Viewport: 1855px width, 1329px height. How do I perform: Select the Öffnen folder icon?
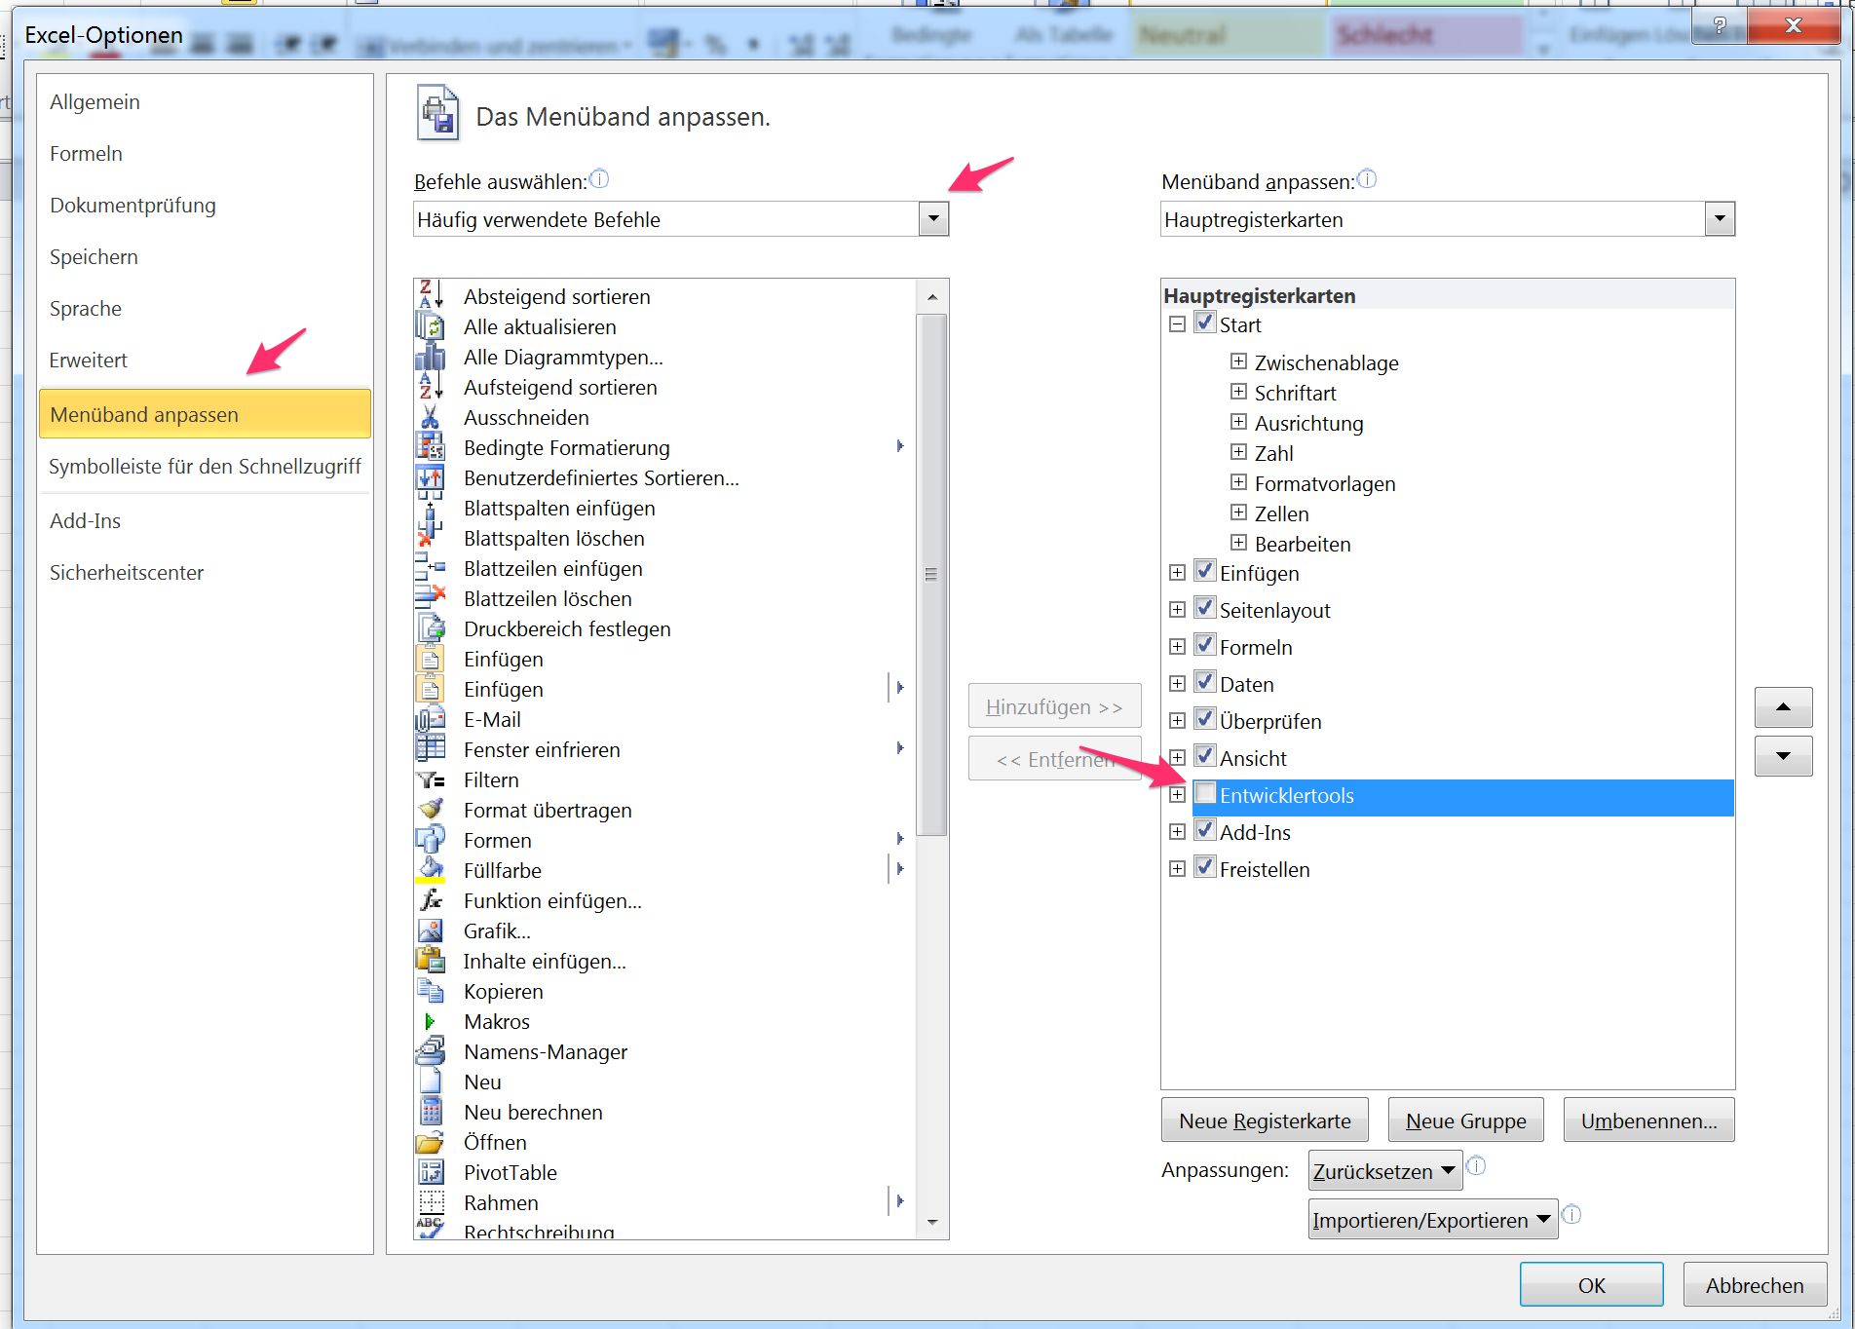430,1143
